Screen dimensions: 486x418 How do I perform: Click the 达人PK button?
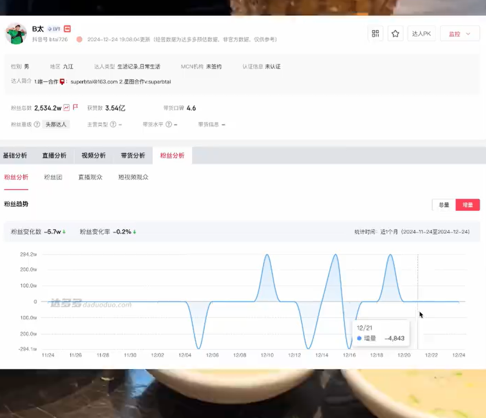point(421,34)
